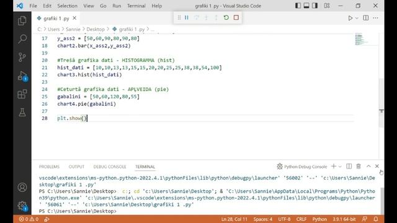Create a new terminal with plus
This screenshot has width=397, height=223.
point(334,167)
